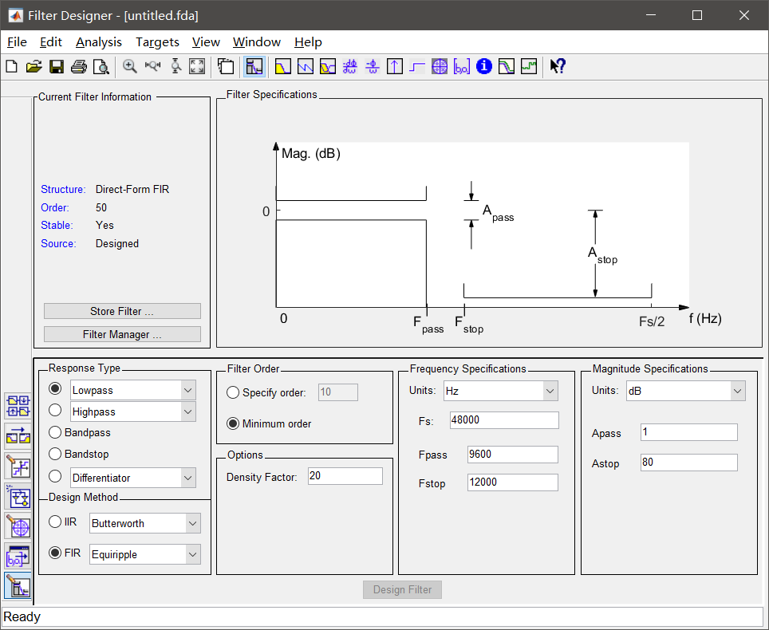Open the Filter Manager button
This screenshot has height=630, width=769.
(122, 334)
